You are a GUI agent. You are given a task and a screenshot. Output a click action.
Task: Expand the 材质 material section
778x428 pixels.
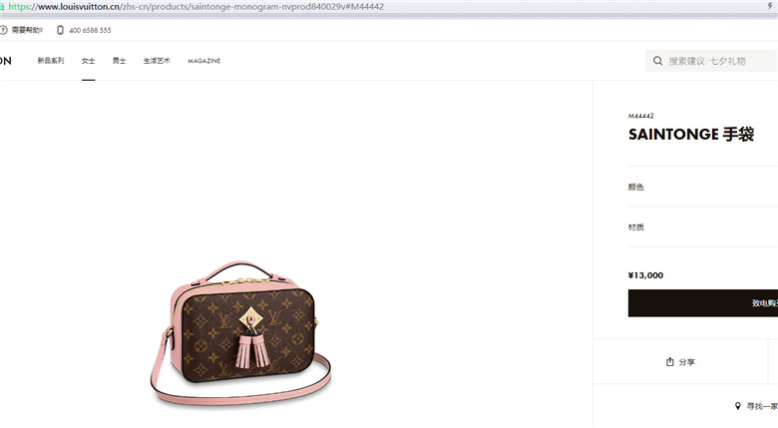pos(703,226)
